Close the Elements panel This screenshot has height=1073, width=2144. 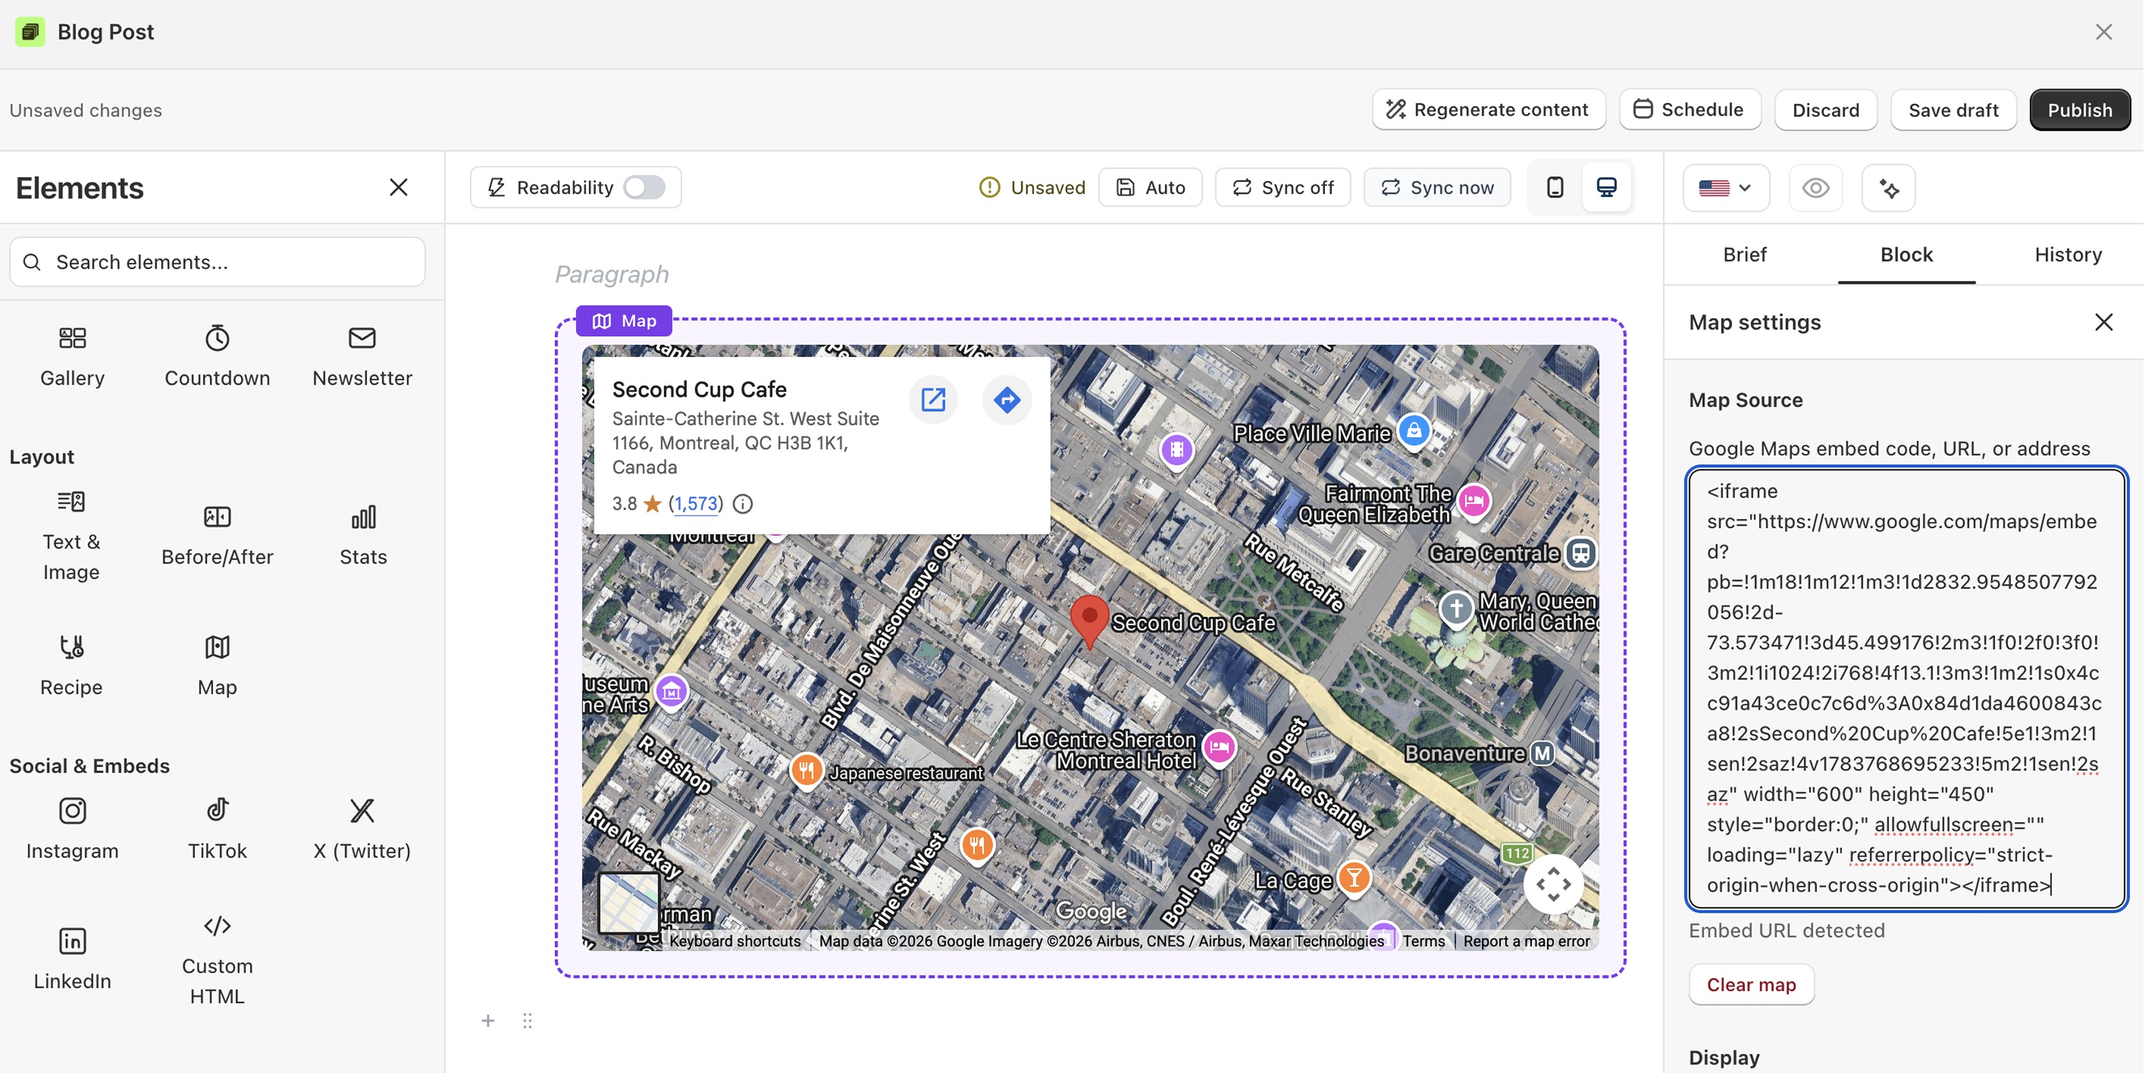(399, 187)
